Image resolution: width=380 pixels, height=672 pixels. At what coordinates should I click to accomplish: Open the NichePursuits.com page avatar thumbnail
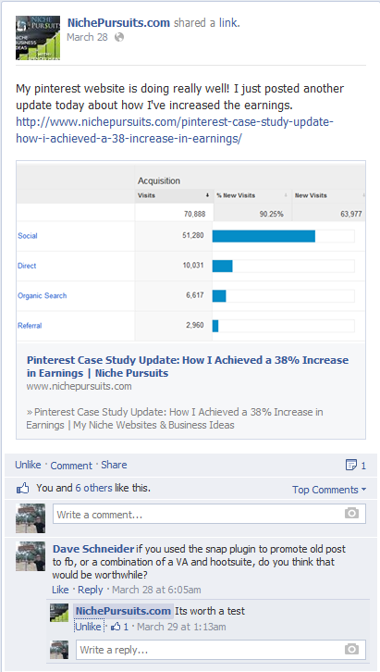pyautogui.click(x=38, y=38)
